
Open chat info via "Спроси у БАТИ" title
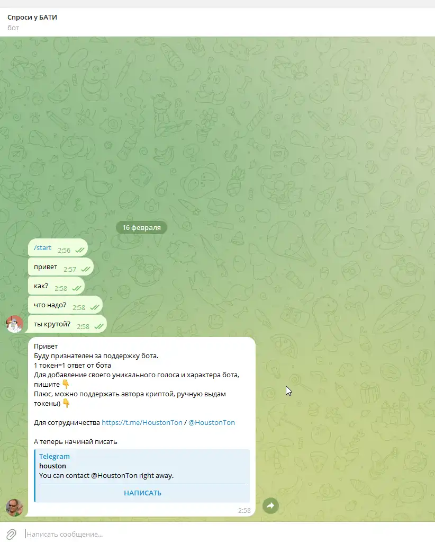(x=32, y=17)
